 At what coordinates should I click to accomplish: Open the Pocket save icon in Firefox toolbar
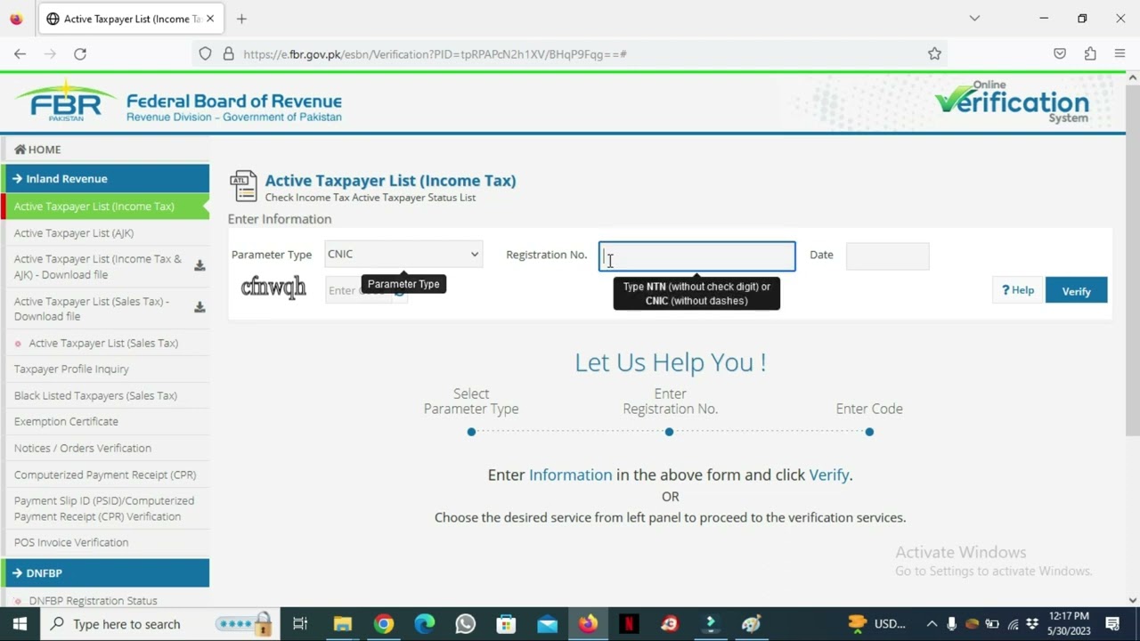[x=1060, y=54]
